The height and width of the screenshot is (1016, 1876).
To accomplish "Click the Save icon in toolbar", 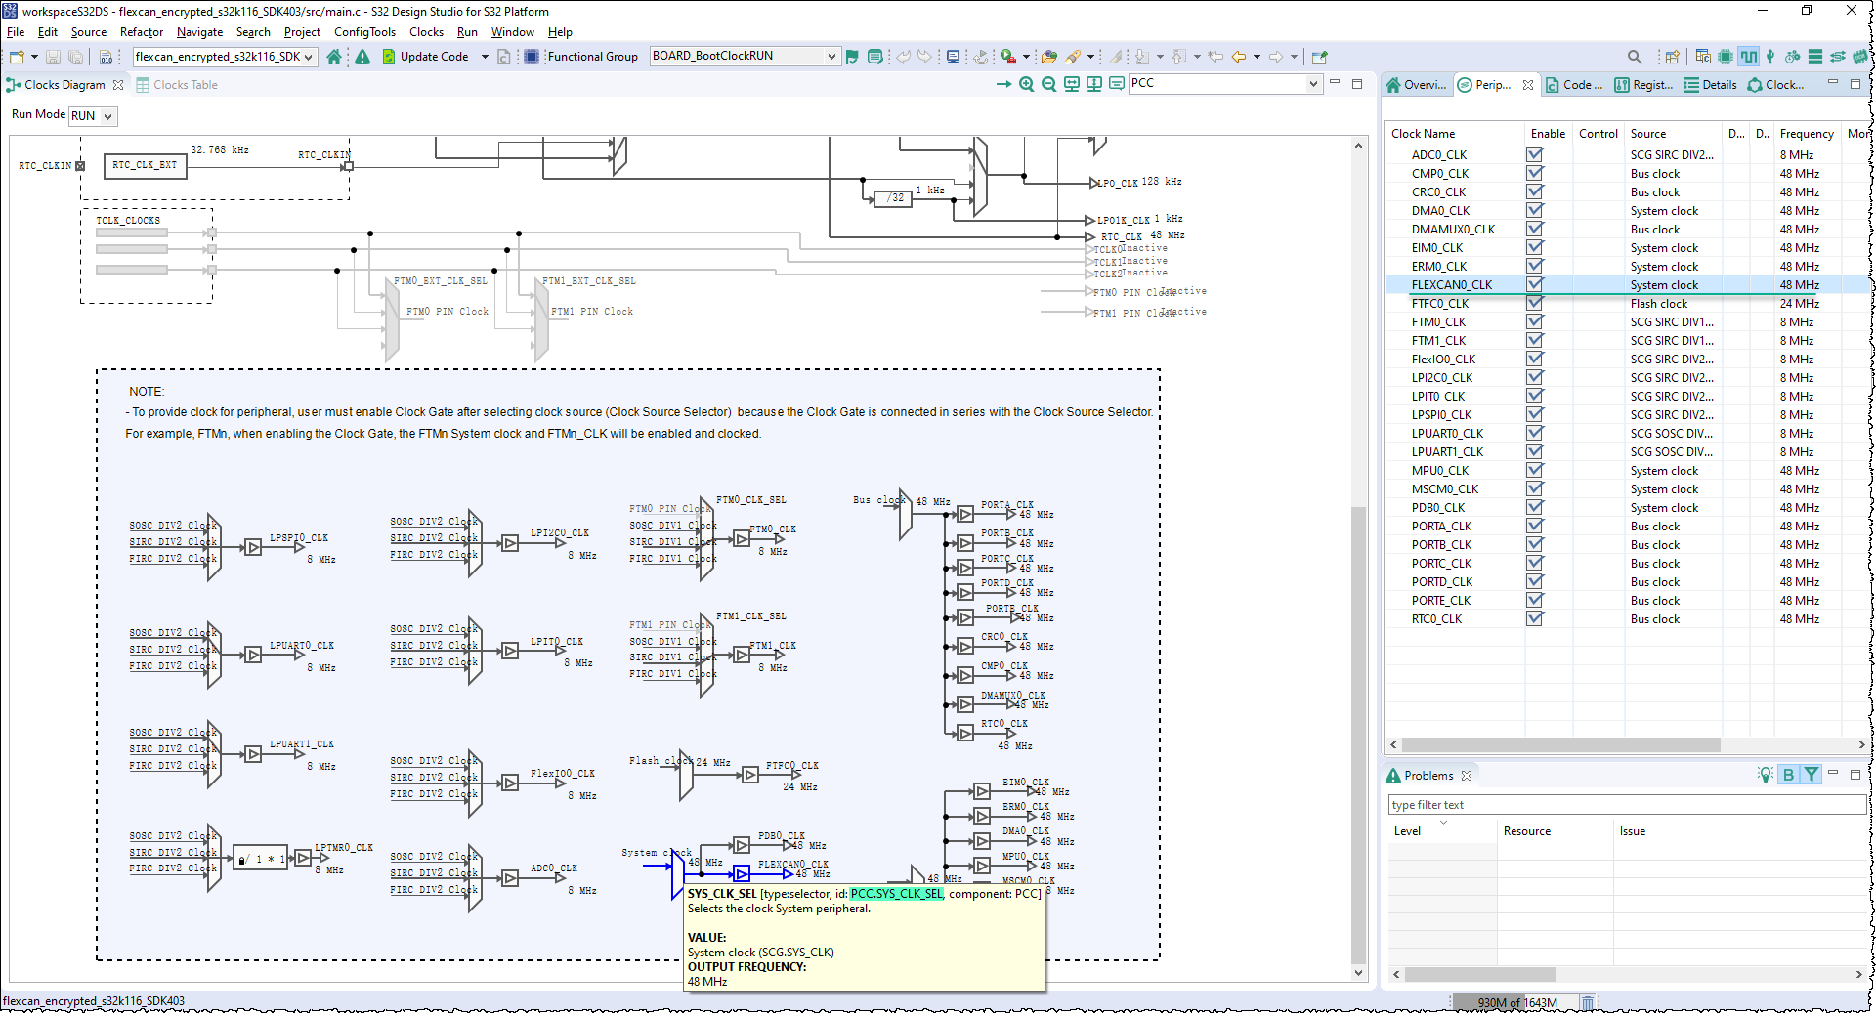I will tap(54, 58).
